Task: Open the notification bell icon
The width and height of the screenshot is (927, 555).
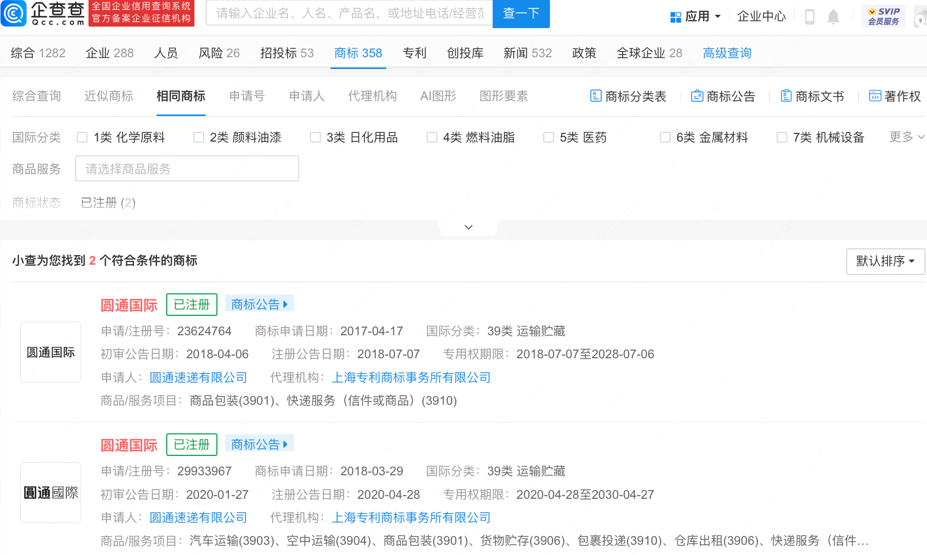Action: (833, 16)
